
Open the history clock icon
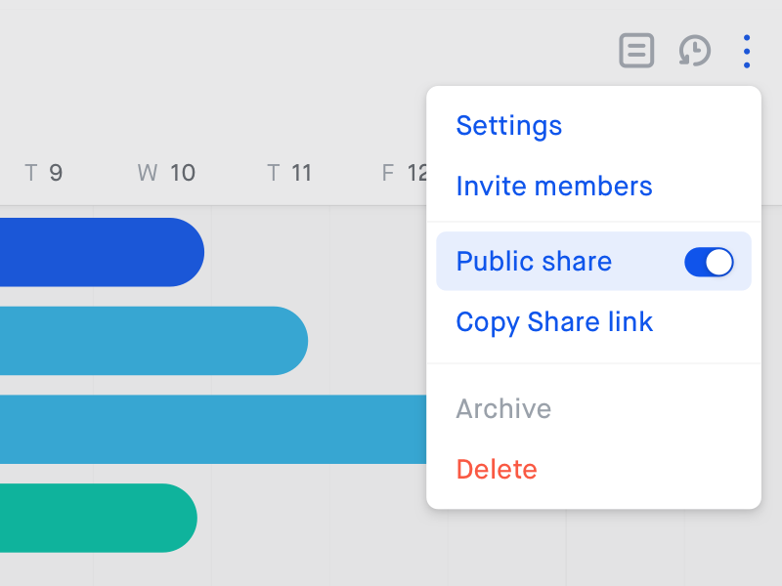[x=694, y=51]
